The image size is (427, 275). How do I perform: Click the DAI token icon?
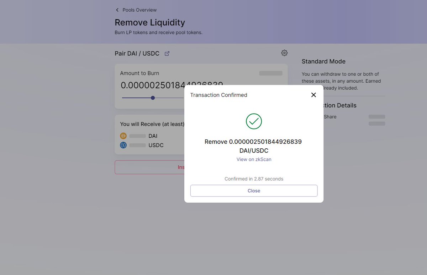[x=123, y=136]
